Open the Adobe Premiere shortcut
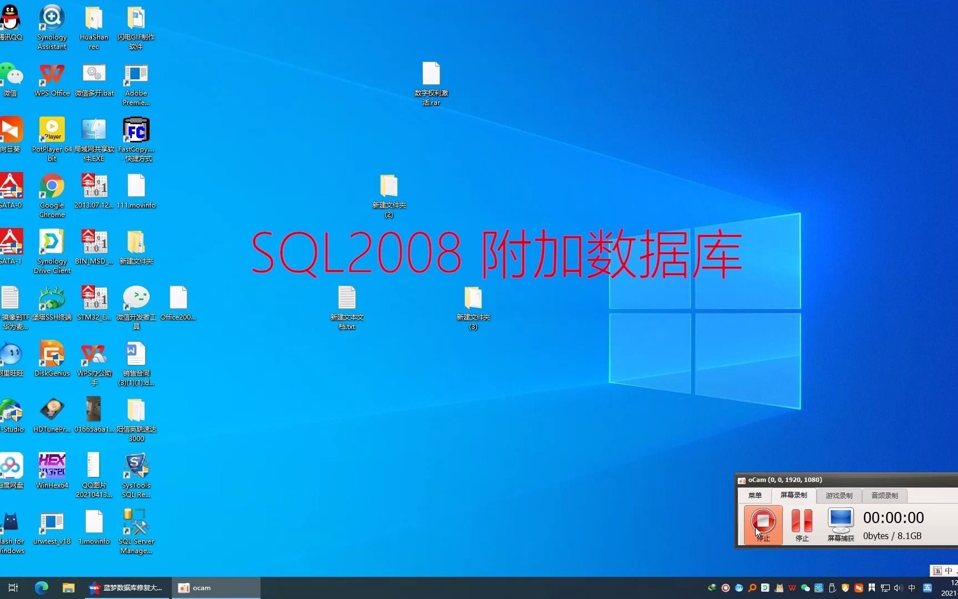This screenshot has height=599, width=958. click(136, 83)
